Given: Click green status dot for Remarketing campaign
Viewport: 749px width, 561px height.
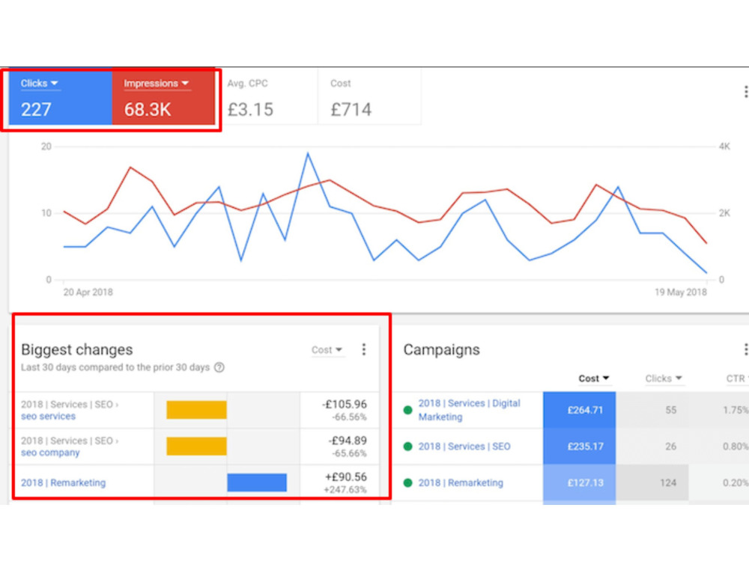Looking at the screenshot, I should 408,482.
